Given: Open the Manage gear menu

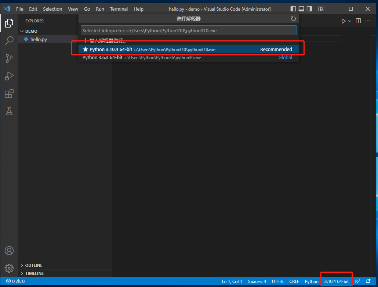Looking at the screenshot, I should pyautogui.click(x=9, y=268).
